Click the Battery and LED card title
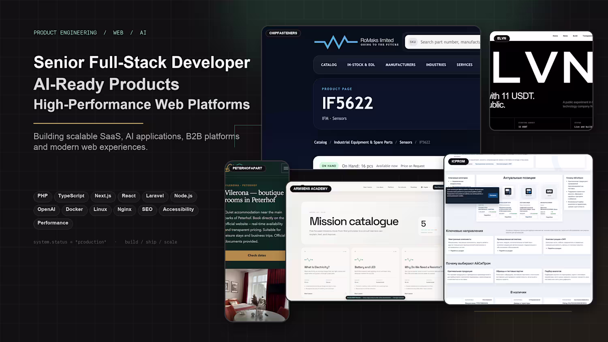This screenshot has width=608, height=342. (365, 267)
